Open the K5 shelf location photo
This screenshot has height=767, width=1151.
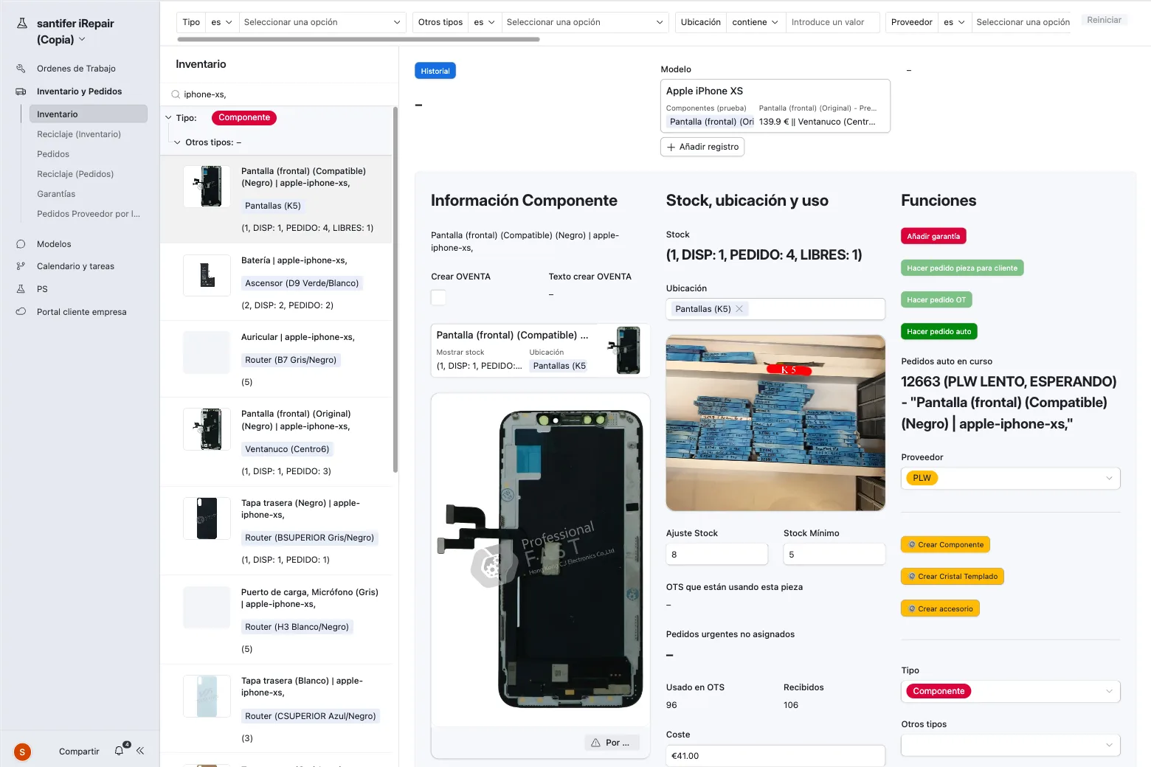tap(775, 423)
